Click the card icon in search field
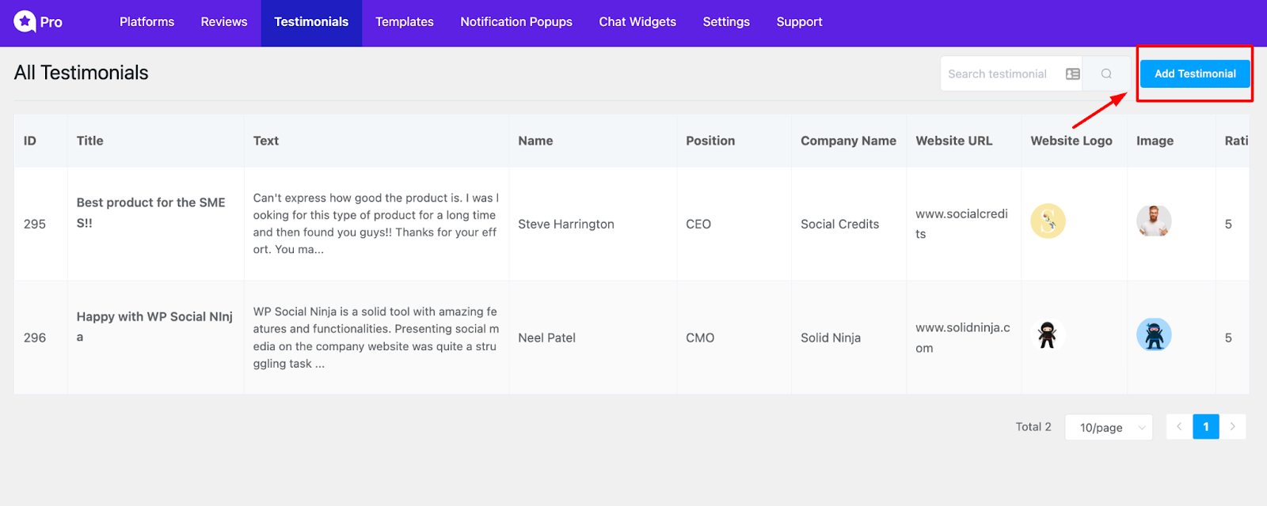 (x=1073, y=74)
